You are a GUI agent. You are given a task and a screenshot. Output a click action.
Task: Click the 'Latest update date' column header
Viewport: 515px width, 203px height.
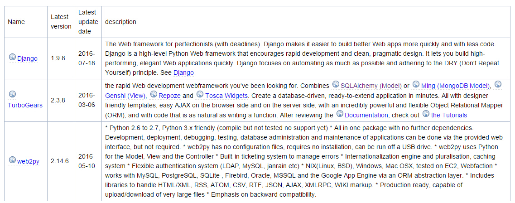point(88,22)
